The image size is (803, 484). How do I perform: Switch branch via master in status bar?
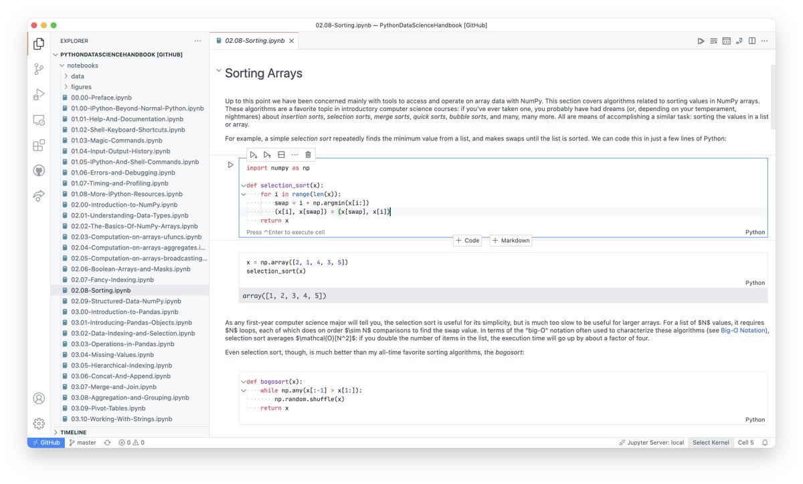[83, 443]
